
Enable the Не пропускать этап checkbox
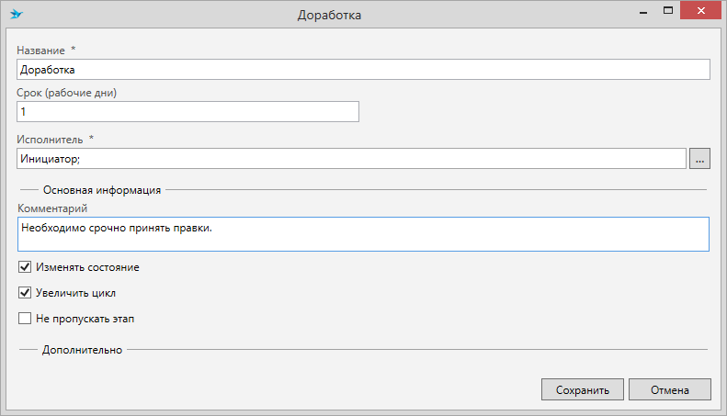pyautogui.click(x=25, y=319)
